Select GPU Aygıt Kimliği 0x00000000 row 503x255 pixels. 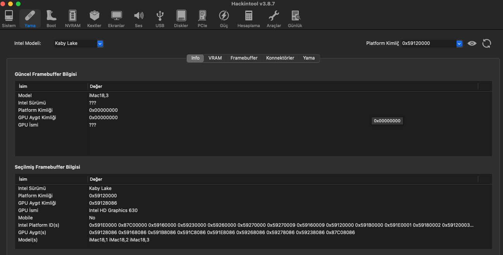[253, 117]
